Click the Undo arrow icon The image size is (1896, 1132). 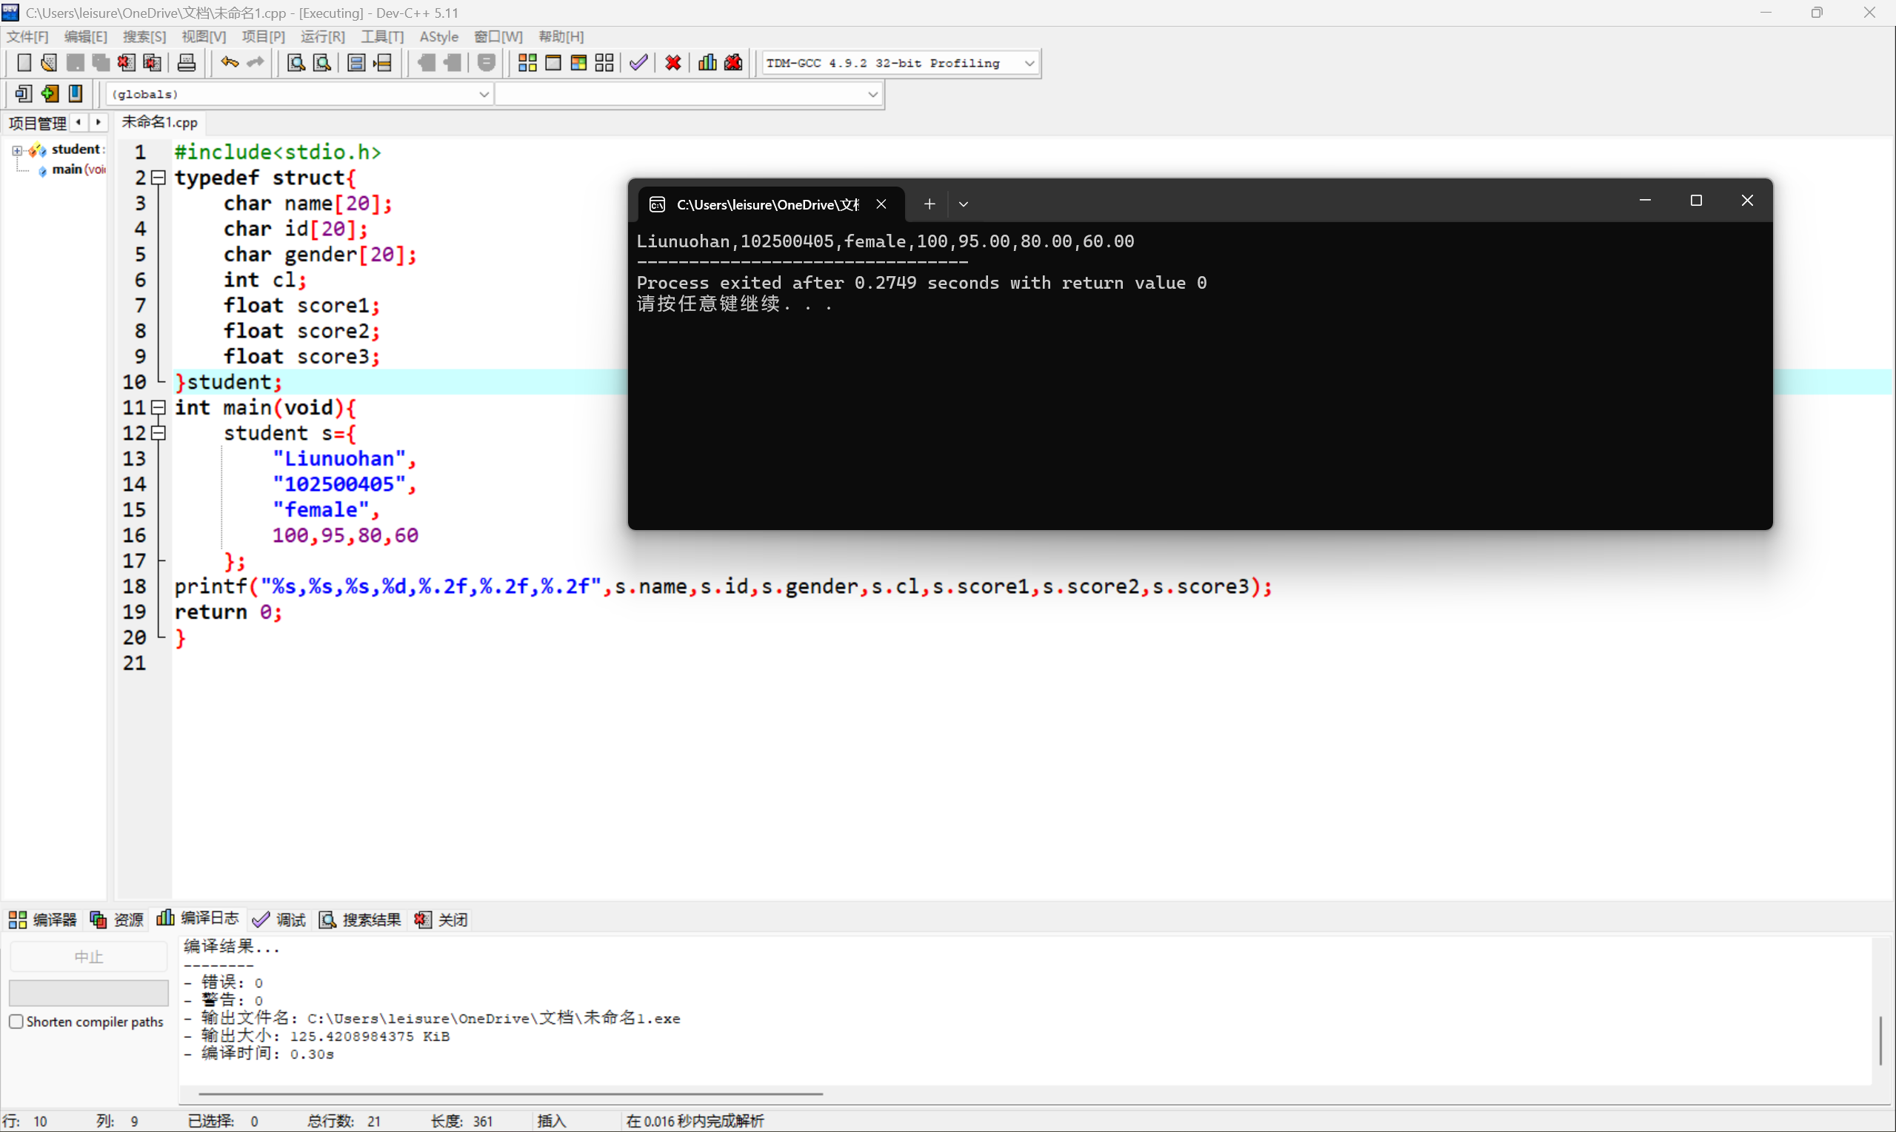(x=229, y=62)
